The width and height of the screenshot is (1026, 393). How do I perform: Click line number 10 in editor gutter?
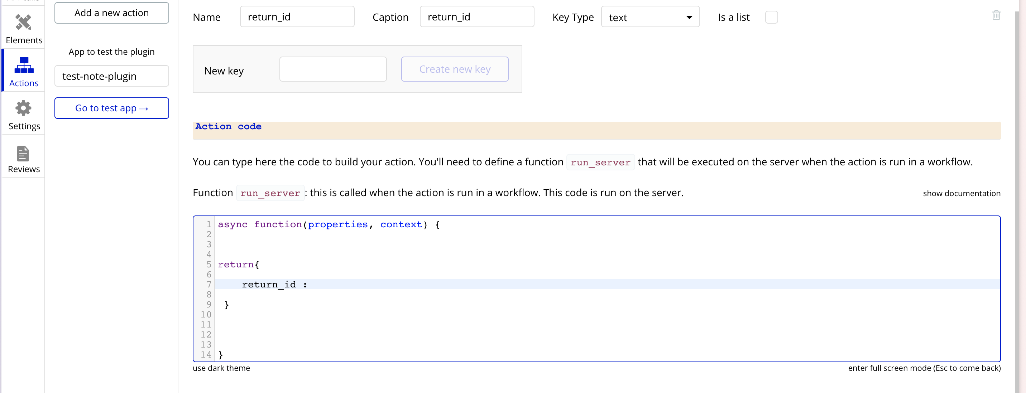pos(206,315)
